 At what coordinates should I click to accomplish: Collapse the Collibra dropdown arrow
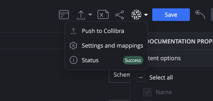(146, 15)
